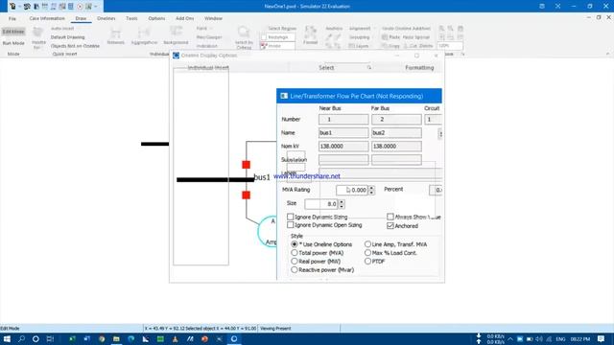This screenshot has width=614, height=345.
Task: Click the MVA Rating spinner arrows
Action: [x=371, y=190]
